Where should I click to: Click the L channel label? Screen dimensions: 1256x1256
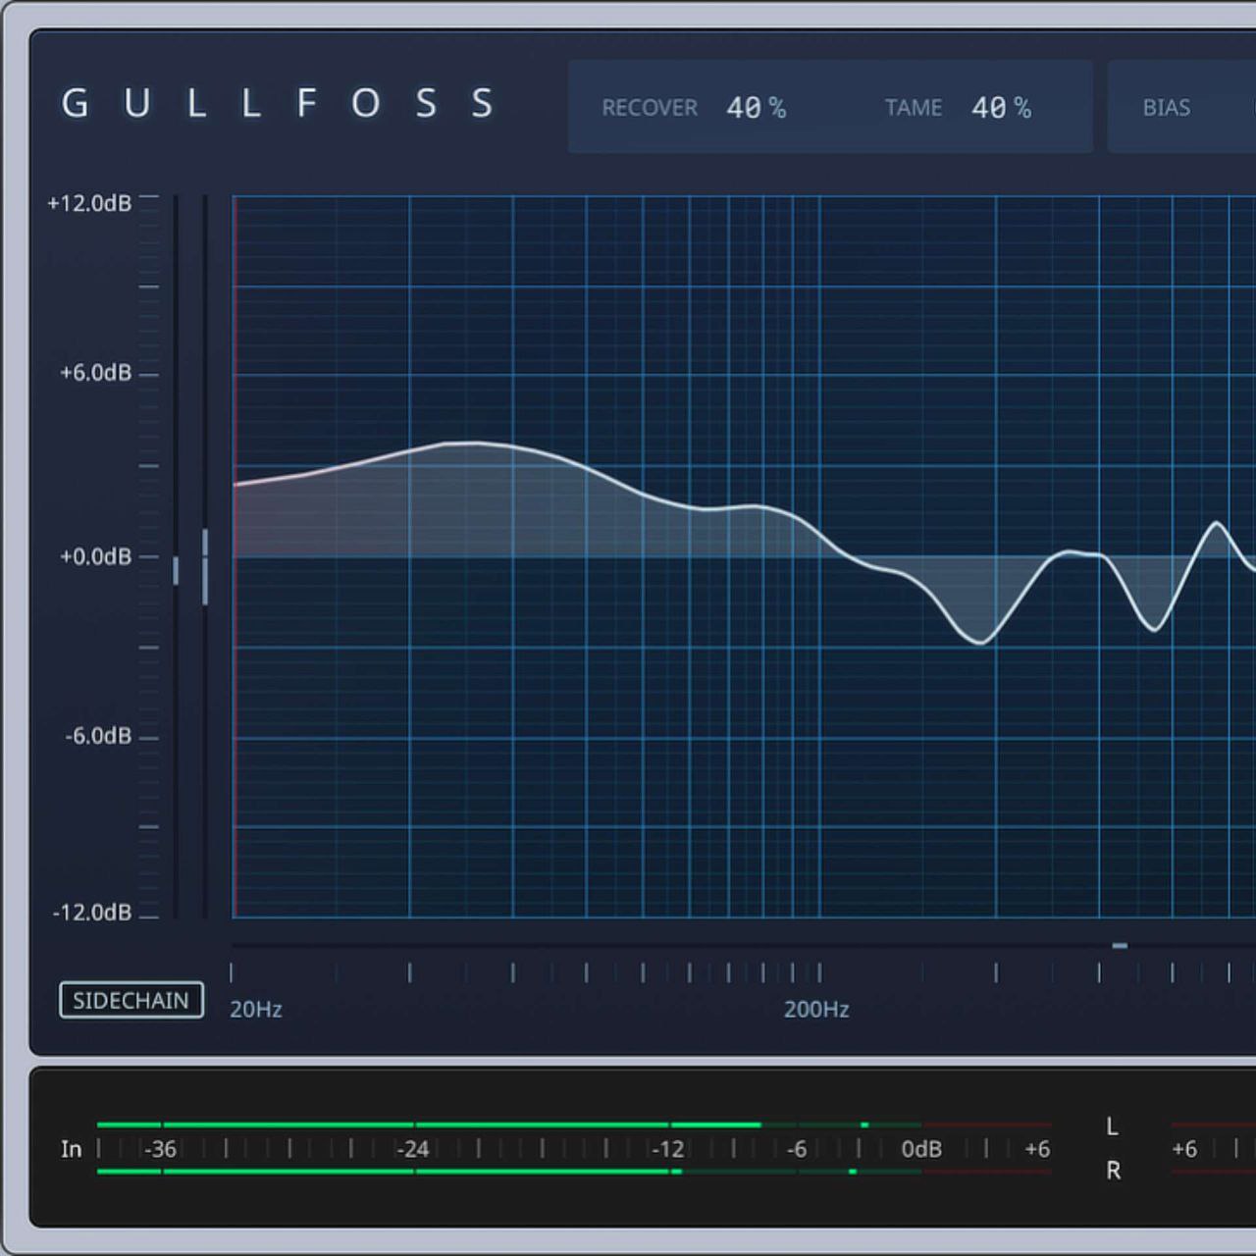click(1112, 1126)
